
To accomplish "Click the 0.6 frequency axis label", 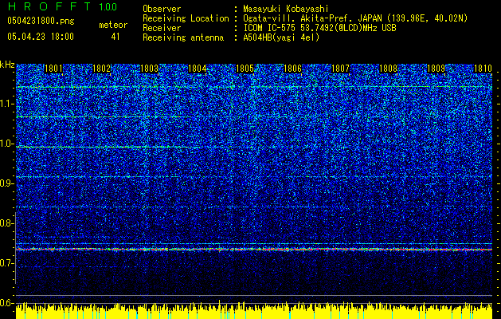I will tap(6, 303).
